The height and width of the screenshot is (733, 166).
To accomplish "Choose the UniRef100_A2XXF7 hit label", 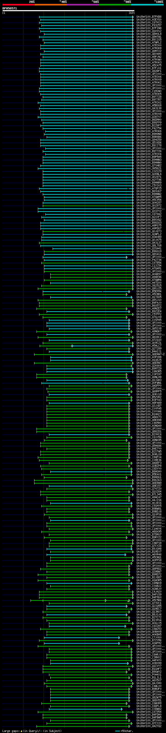I will tap(149, 217).
